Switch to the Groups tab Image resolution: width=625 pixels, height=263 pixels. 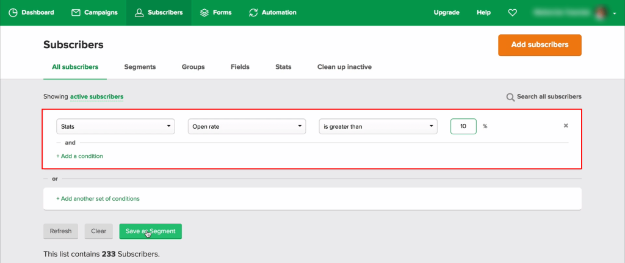(x=193, y=67)
